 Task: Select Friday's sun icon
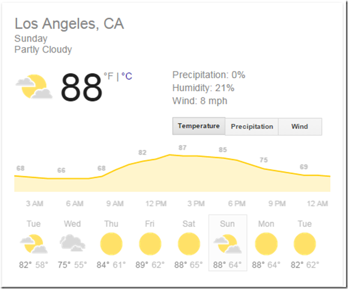(x=150, y=244)
